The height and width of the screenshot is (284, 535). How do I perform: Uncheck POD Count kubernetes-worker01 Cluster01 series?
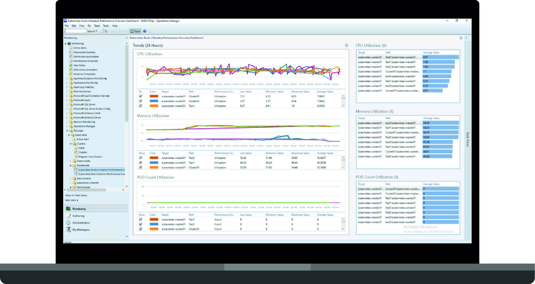point(140,229)
